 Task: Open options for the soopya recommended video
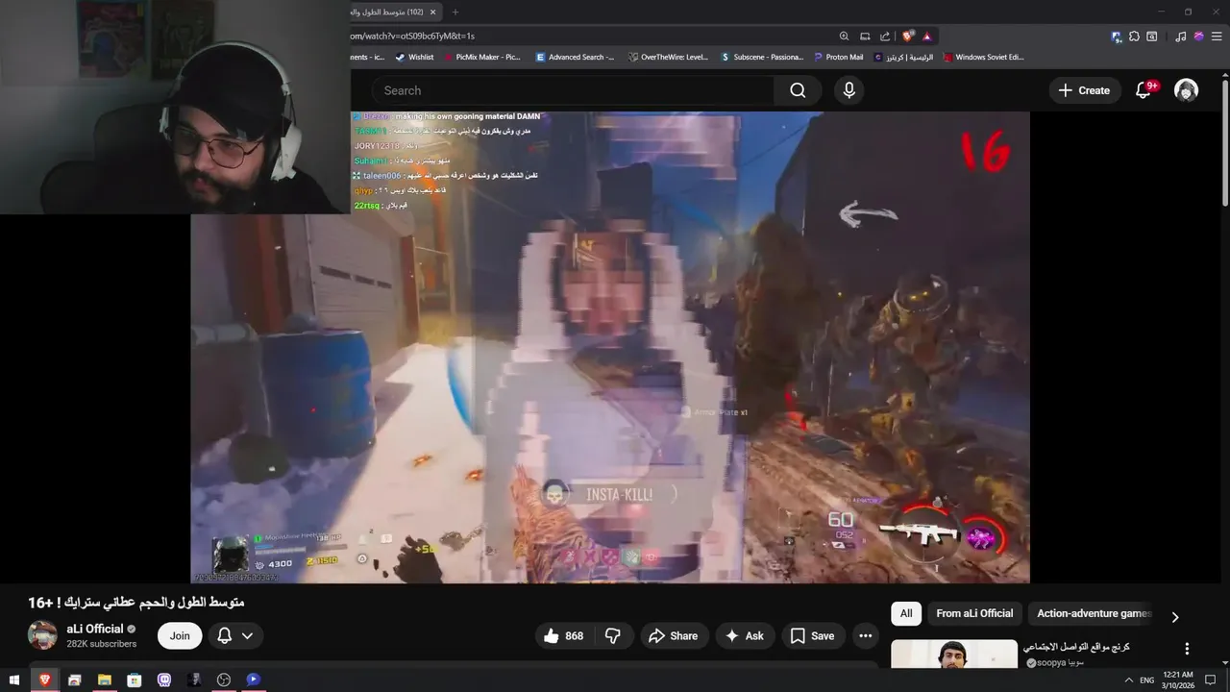tap(1187, 649)
